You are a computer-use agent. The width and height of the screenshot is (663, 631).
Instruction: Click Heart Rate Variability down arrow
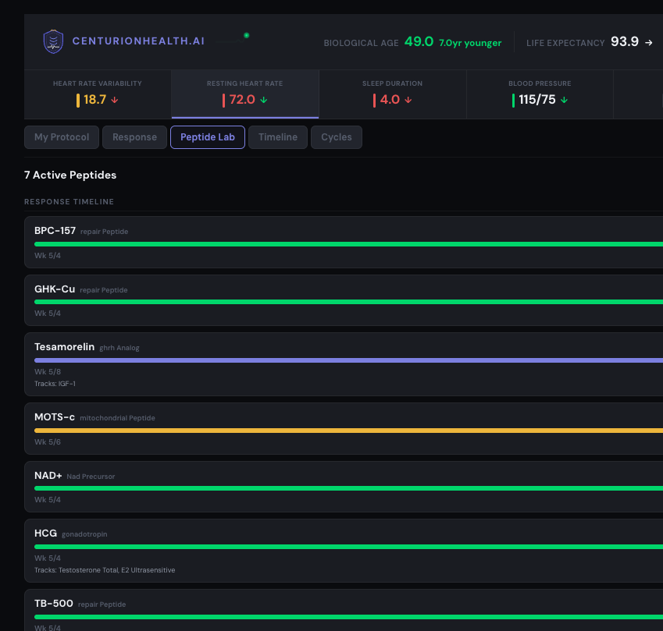pos(115,100)
